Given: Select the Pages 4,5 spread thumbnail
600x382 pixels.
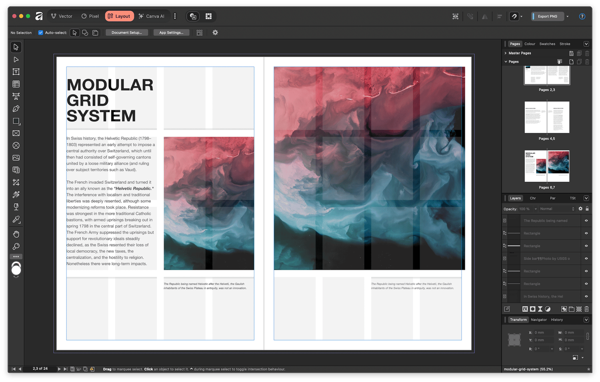Looking at the screenshot, I should 547,117.
